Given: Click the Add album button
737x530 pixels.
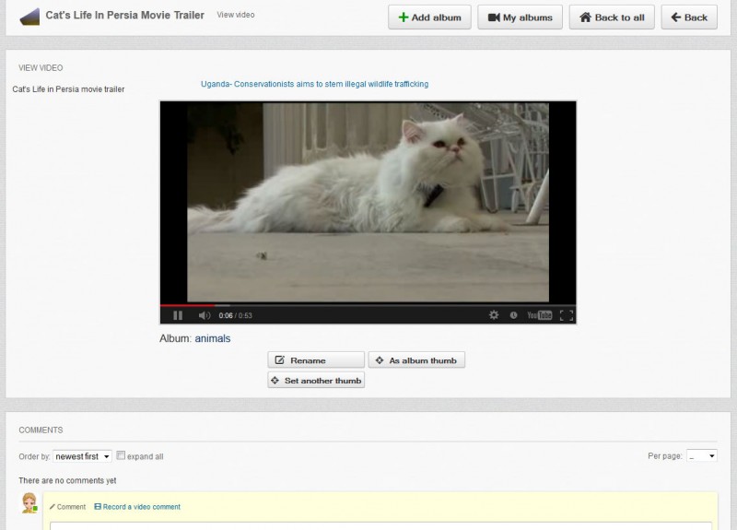Looking at the screenshot, I should [429, 18].
